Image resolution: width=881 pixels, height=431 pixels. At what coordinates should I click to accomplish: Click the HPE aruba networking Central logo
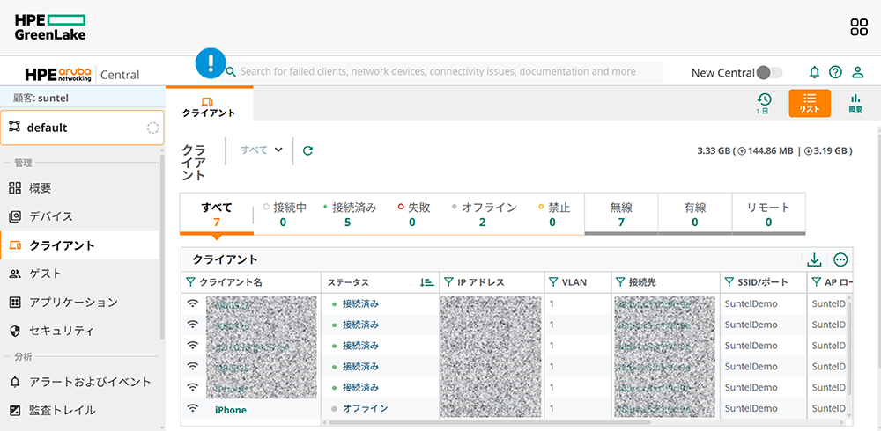(82, 74)
